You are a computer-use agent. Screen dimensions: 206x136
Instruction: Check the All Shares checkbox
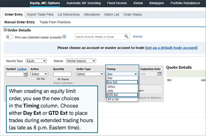pos(54,79)
